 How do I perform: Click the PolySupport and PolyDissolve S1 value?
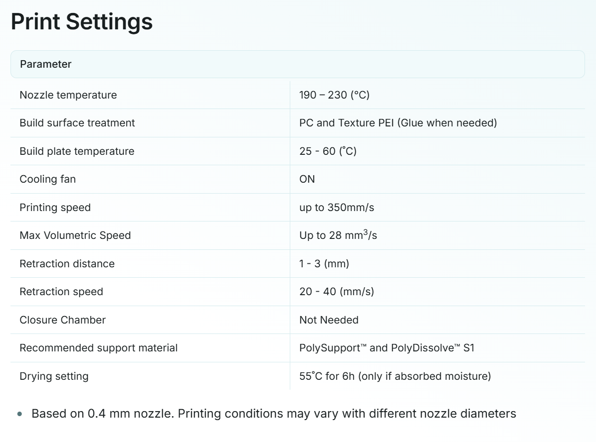(x=387, y=348)
